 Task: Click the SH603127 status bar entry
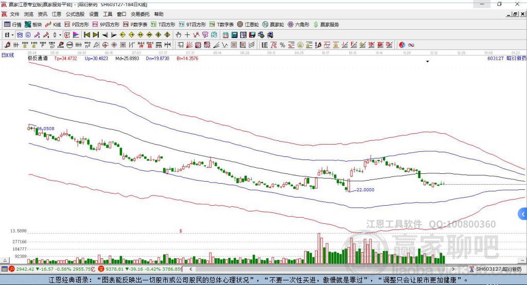[496, 269]
